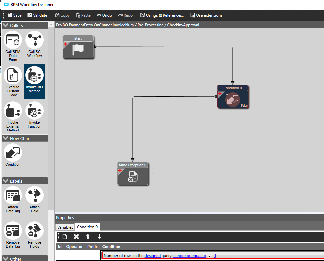Screen dimensions: 324x261
Task: Toggle the Validate checkbox button
Action: tap(37, 15)
